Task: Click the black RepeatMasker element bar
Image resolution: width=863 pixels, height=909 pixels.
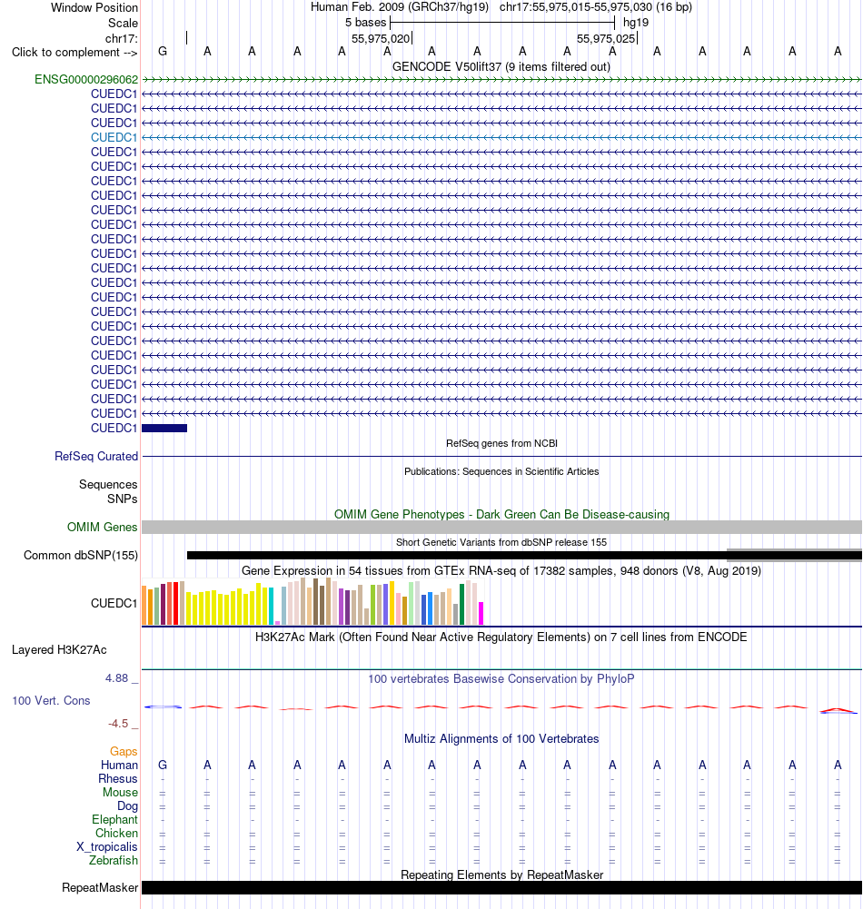Action: (501, 887)
